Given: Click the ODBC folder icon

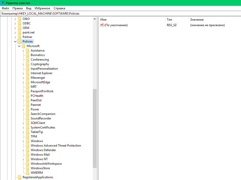Looking at the screenshot, I should (20, 23).
